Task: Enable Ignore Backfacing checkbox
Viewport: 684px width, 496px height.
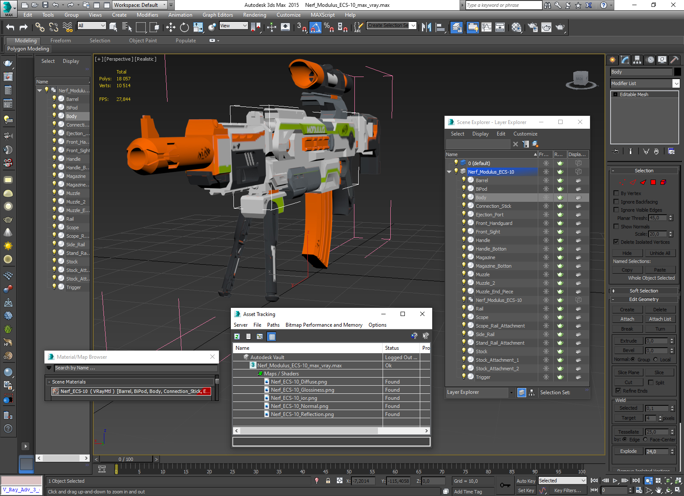Action: point(616,202)
